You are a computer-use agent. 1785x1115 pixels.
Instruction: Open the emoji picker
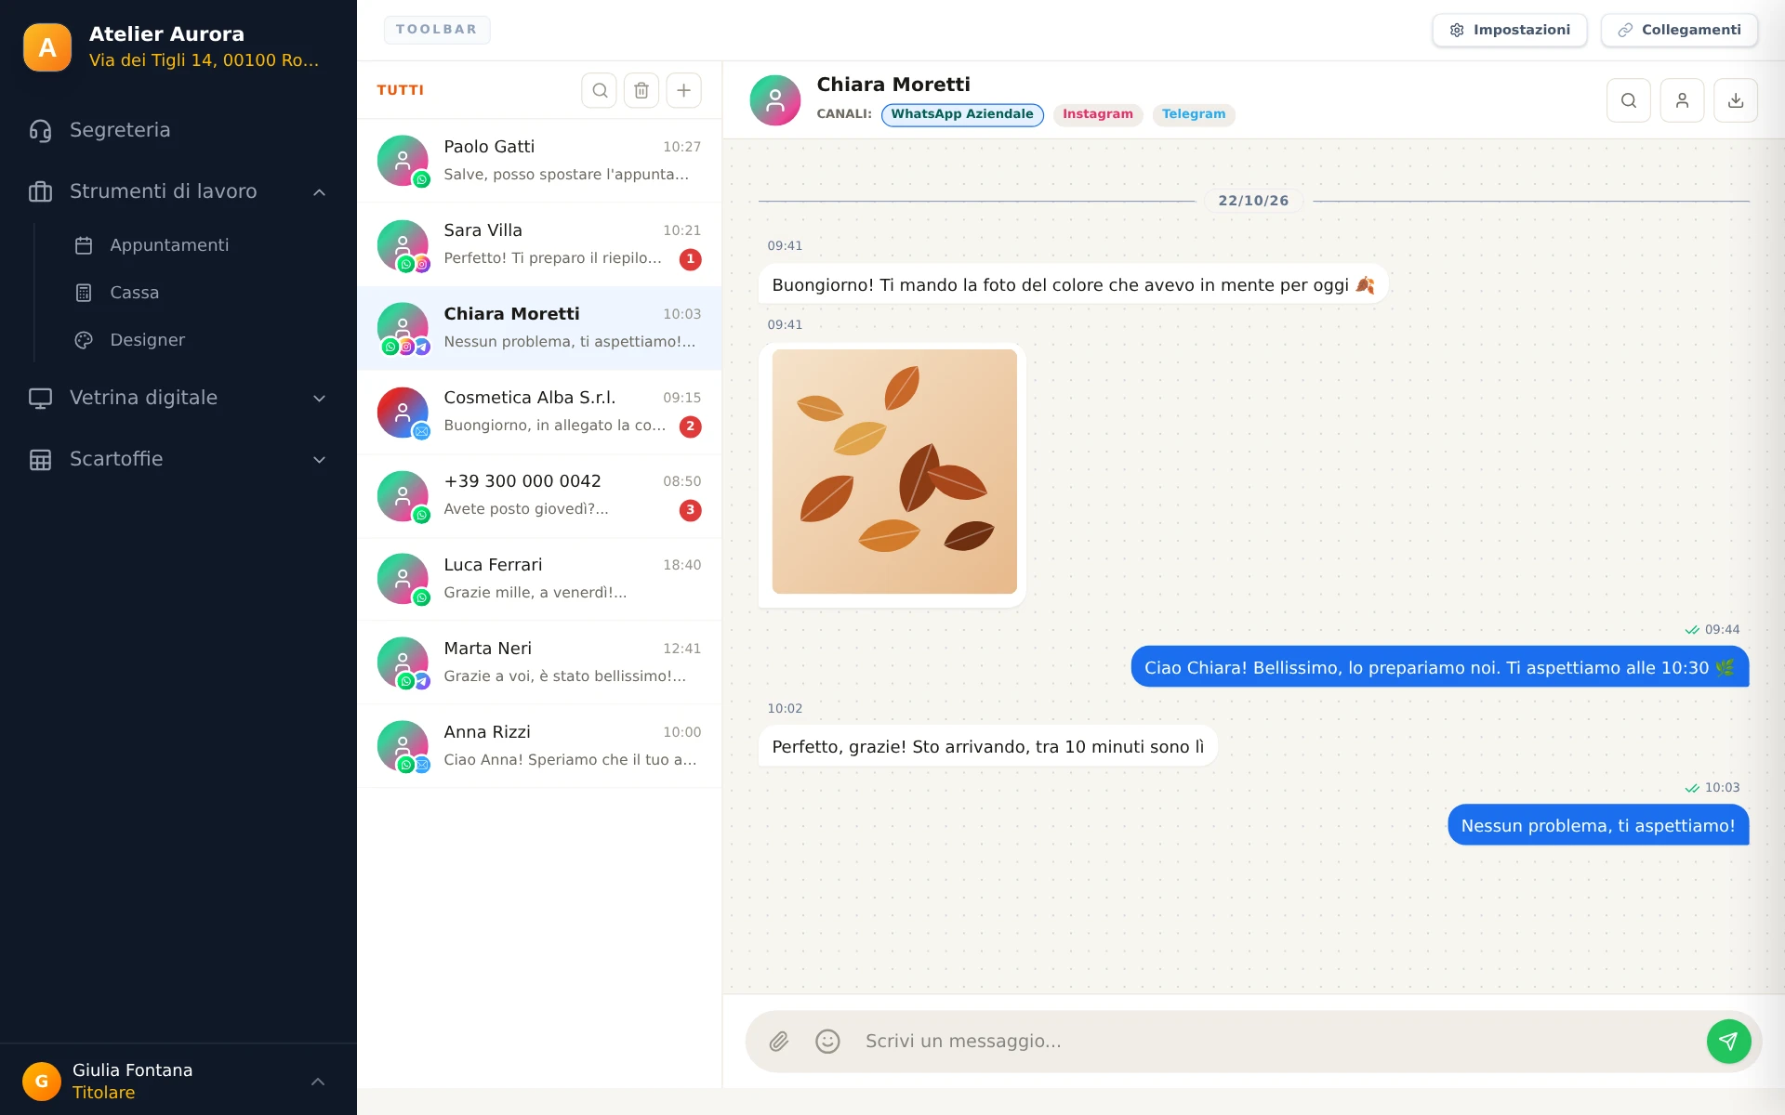(x=827, y=1042)
